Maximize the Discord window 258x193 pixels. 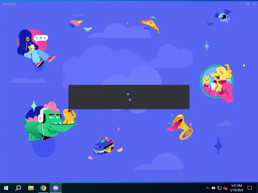tap(247, 4)
